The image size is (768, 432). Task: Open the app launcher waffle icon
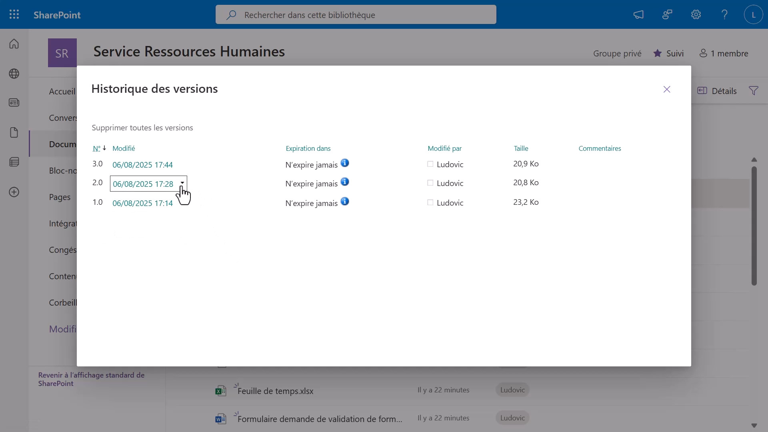pos(14,15)
